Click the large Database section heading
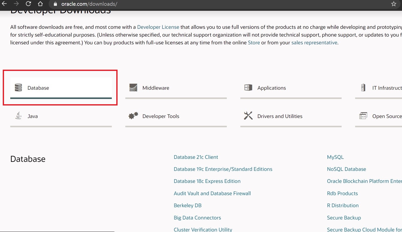 pyautogui.click(x=28, y=159)
